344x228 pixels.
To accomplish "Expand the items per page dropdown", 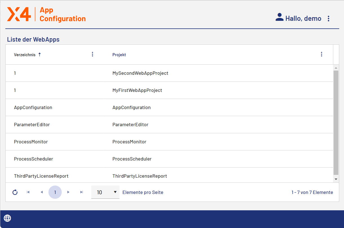I will click(x=105, y=192).
